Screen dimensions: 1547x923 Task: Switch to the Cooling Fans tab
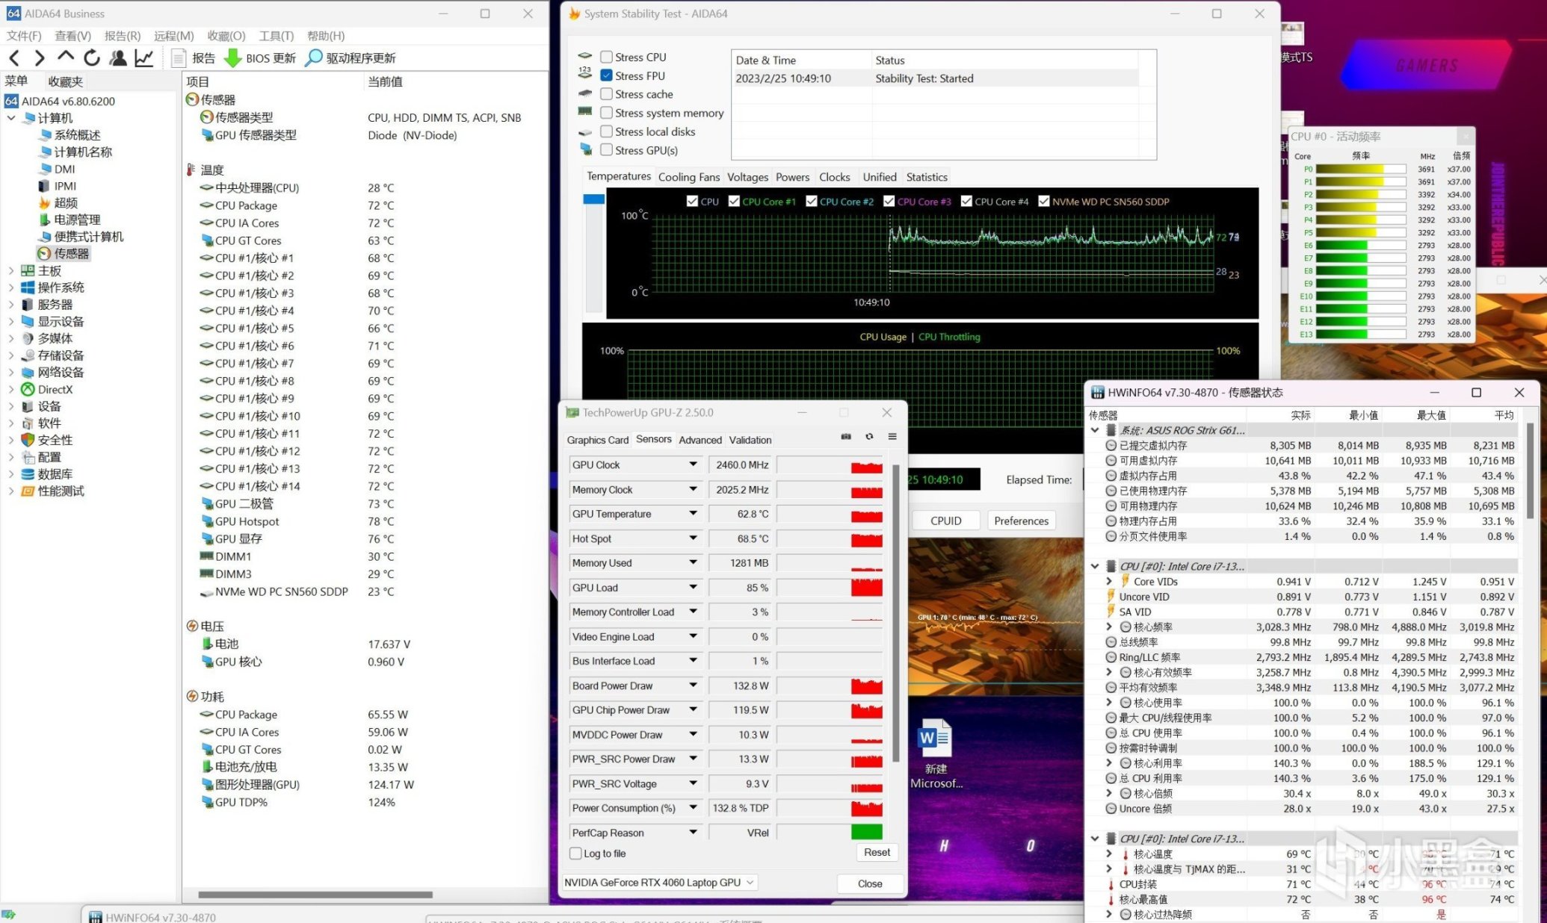tap(688, 177)
